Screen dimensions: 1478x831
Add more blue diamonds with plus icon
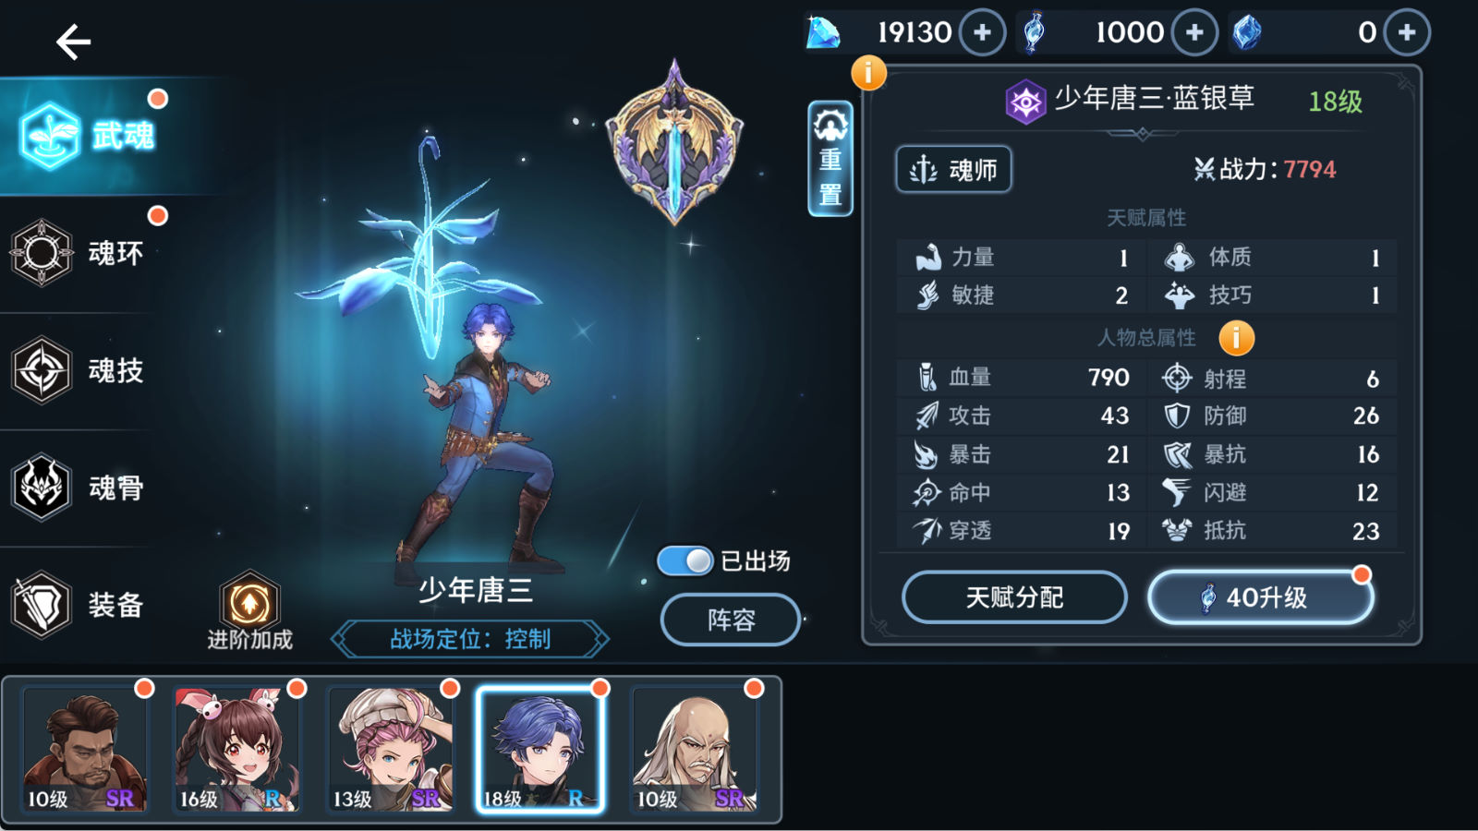[982, 32]
